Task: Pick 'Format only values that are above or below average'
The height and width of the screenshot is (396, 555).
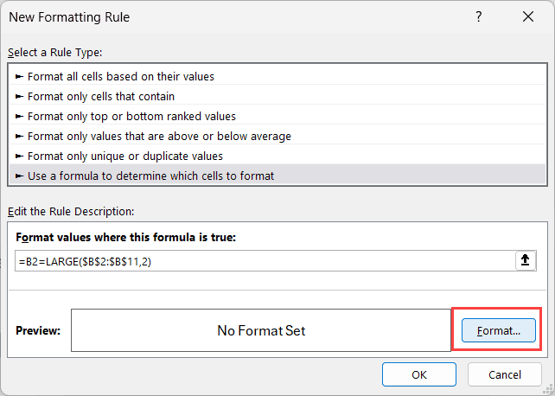Action: point(159,136)
